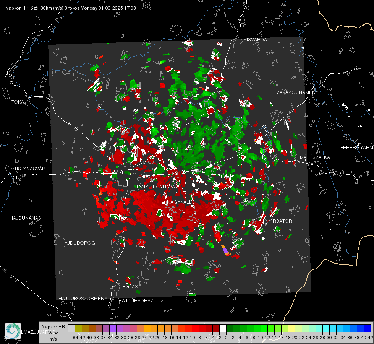This screenshot has width=374, height=344.
Task: Click the legend value -64
Action: (x=74, y=338)
